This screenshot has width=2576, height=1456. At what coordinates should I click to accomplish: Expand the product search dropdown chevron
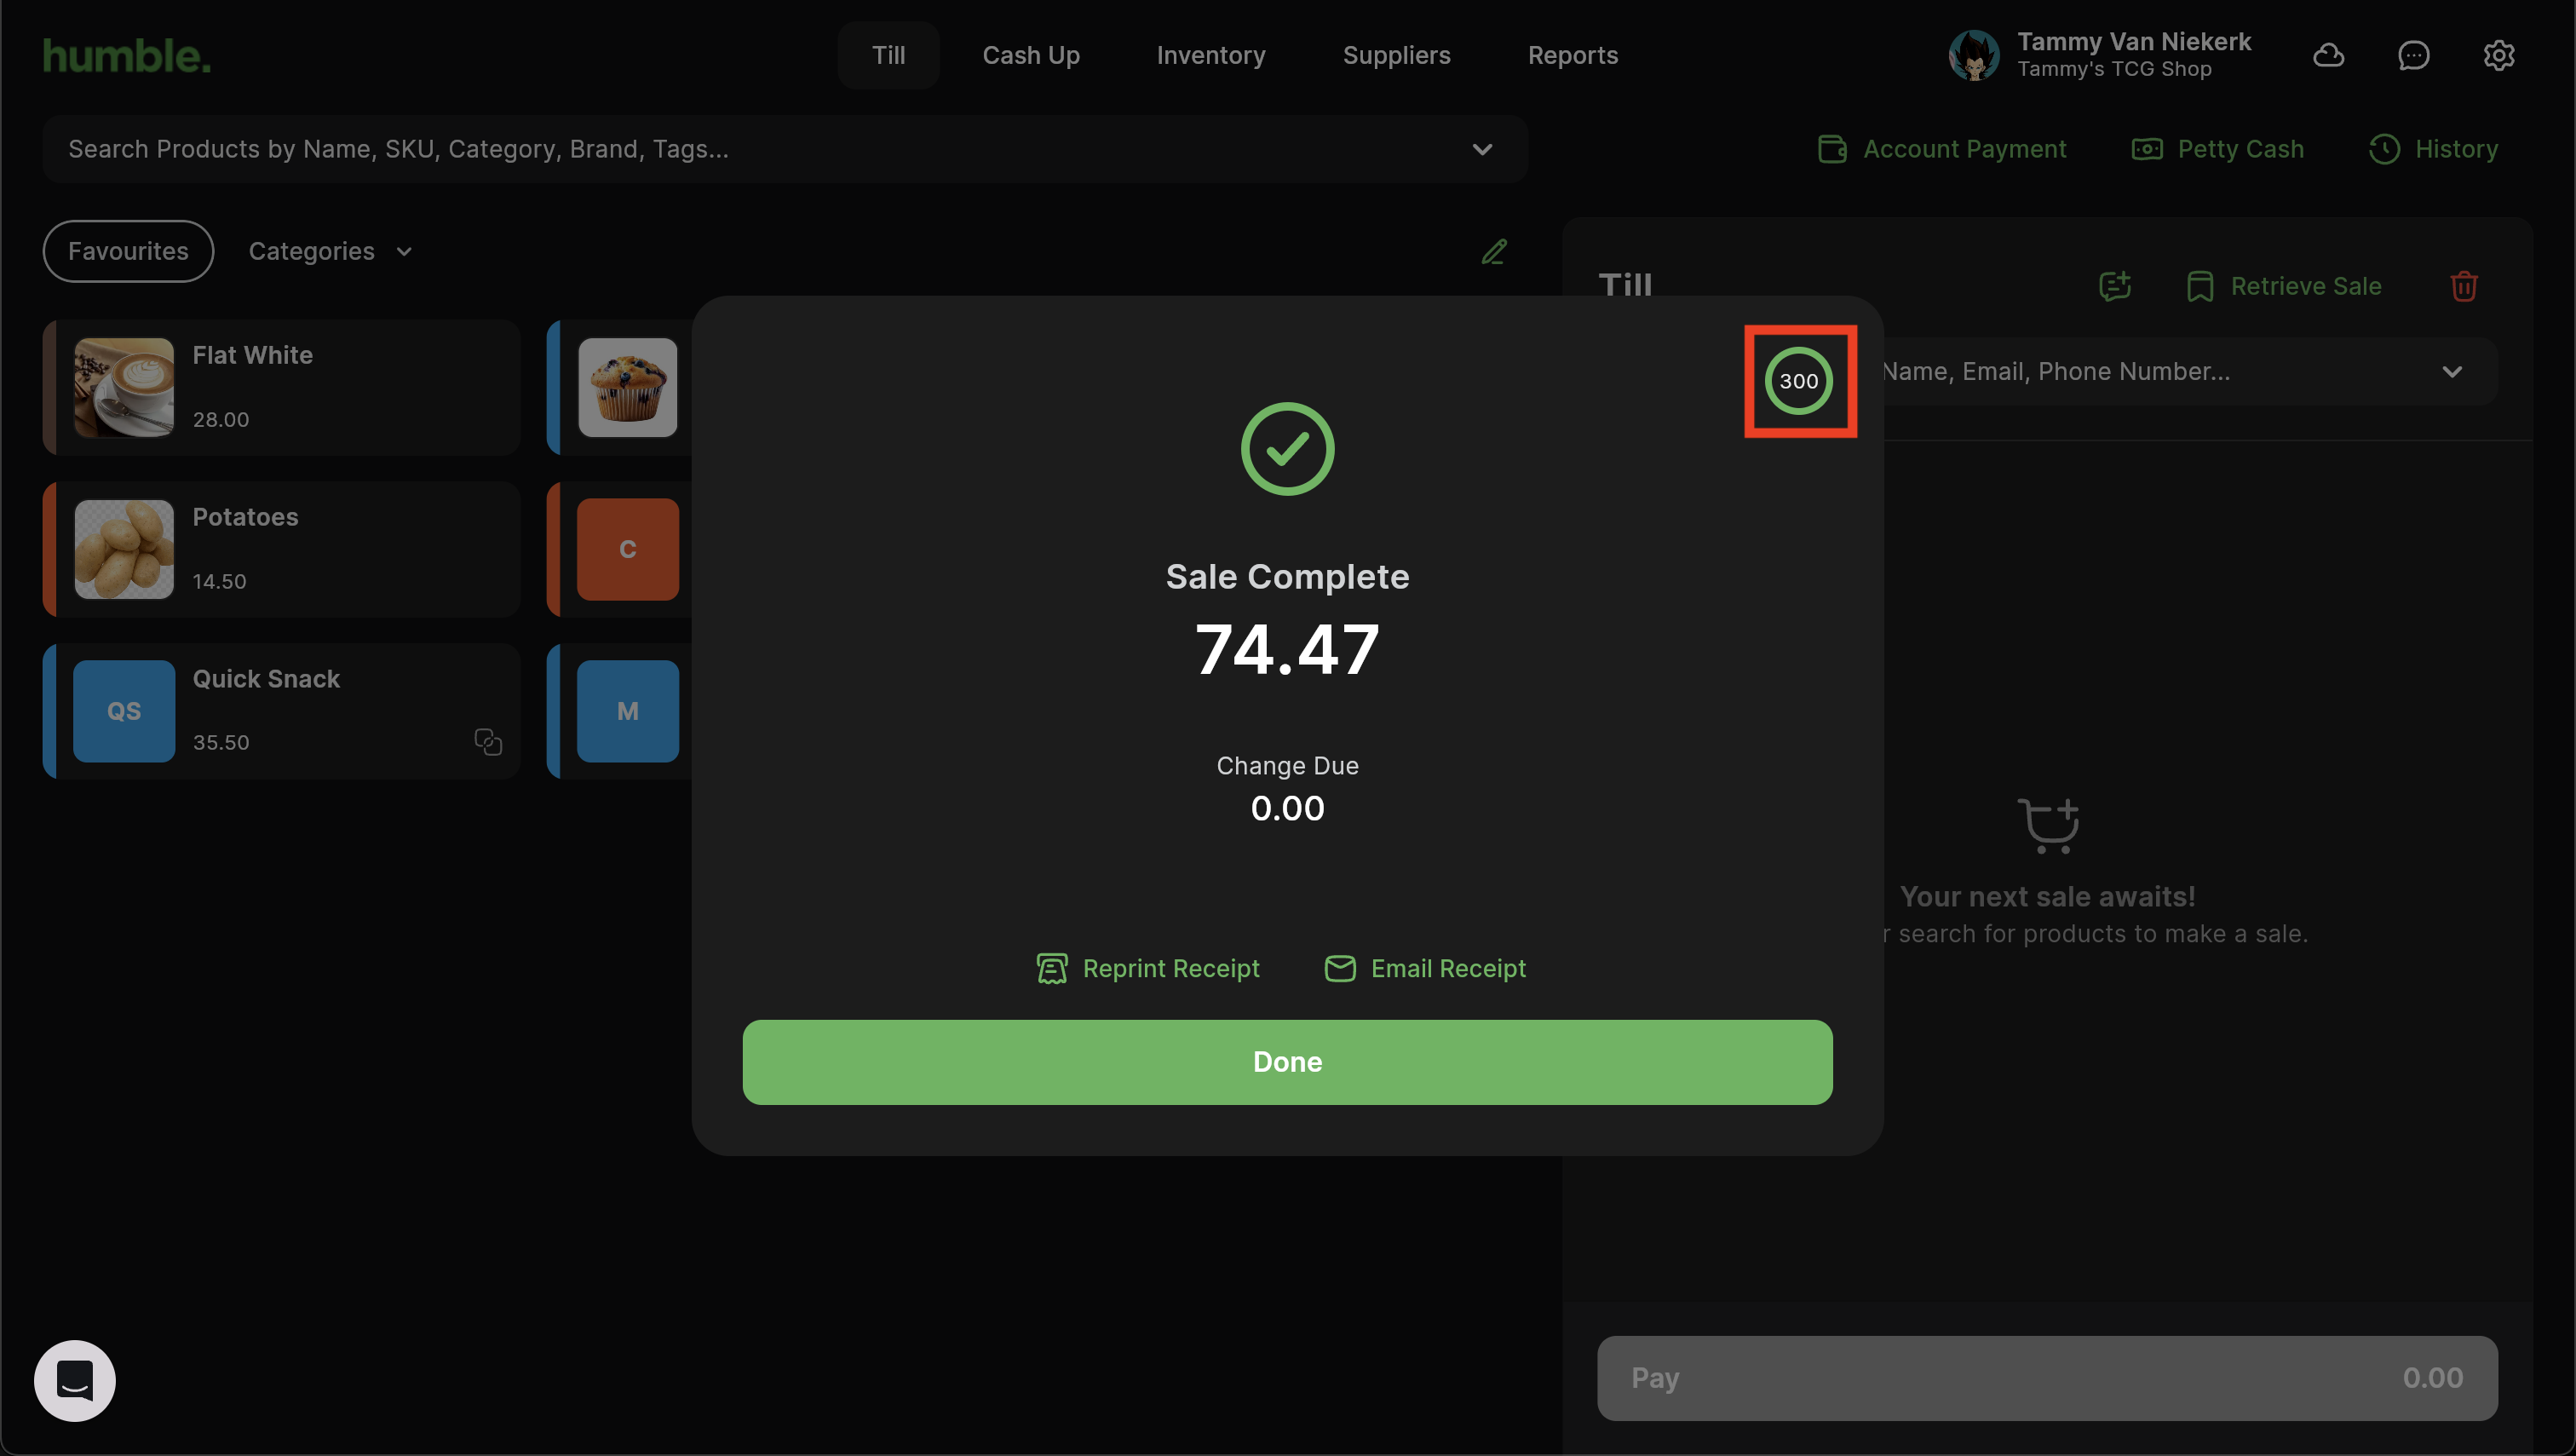click(1482, 149)
